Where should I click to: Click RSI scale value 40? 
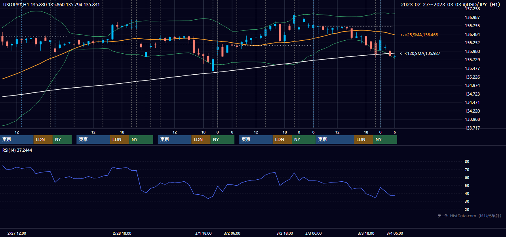[x=467, y=193]
